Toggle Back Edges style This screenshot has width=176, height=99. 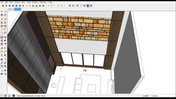pos(73,5)
